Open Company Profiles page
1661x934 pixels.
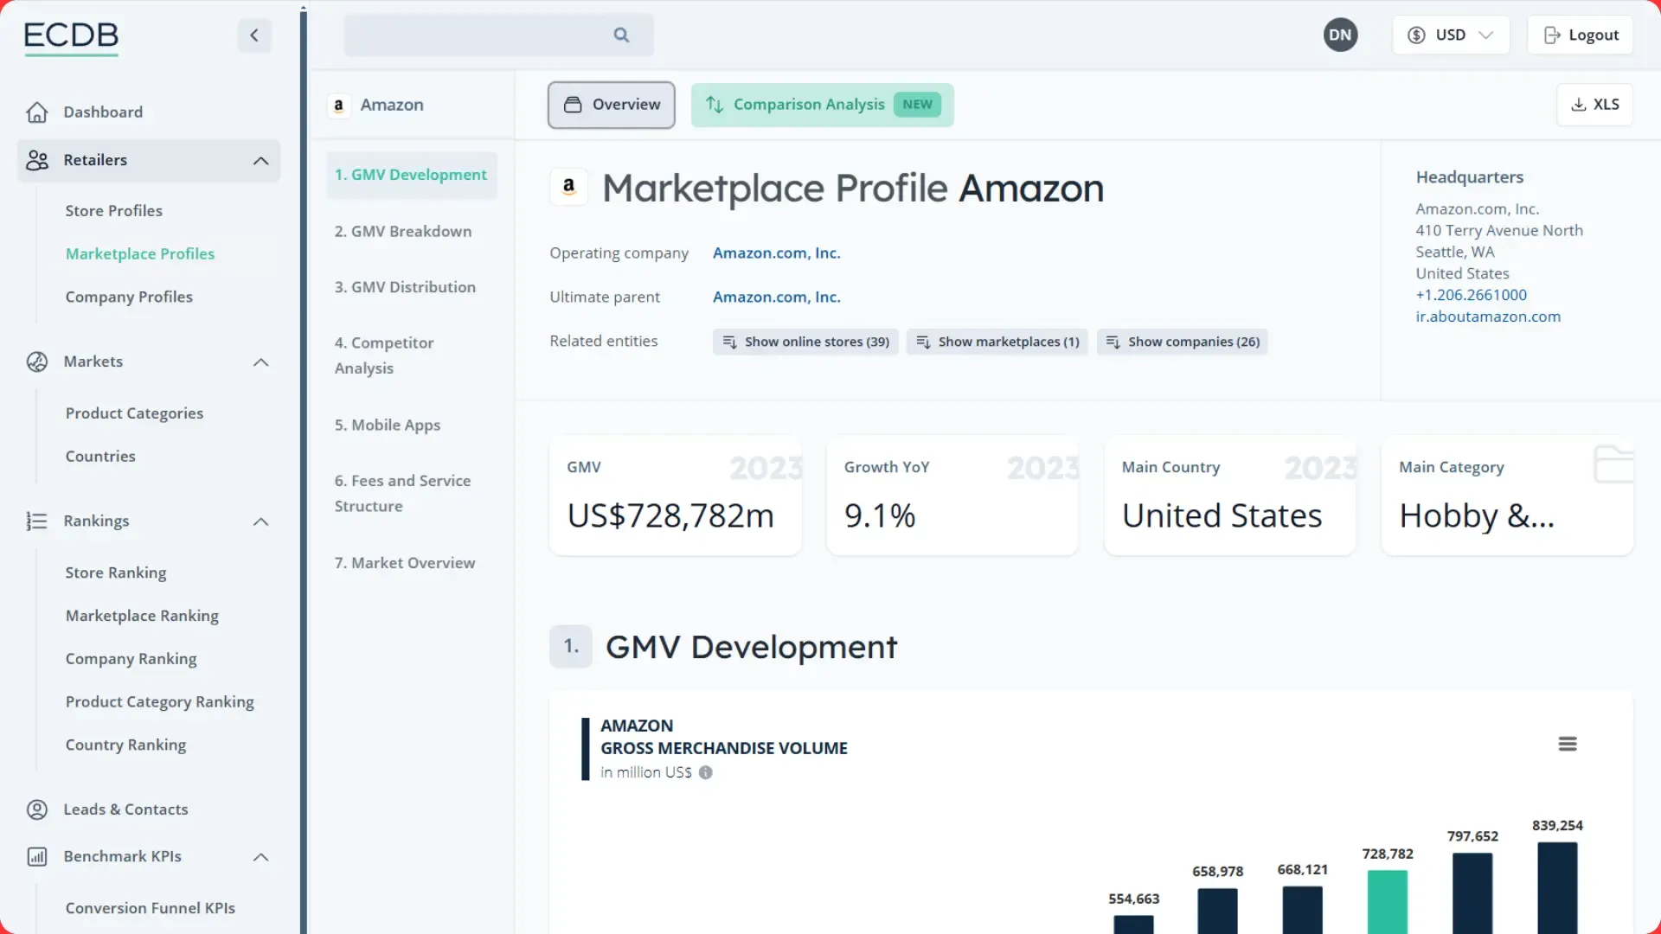pos(129,297)
